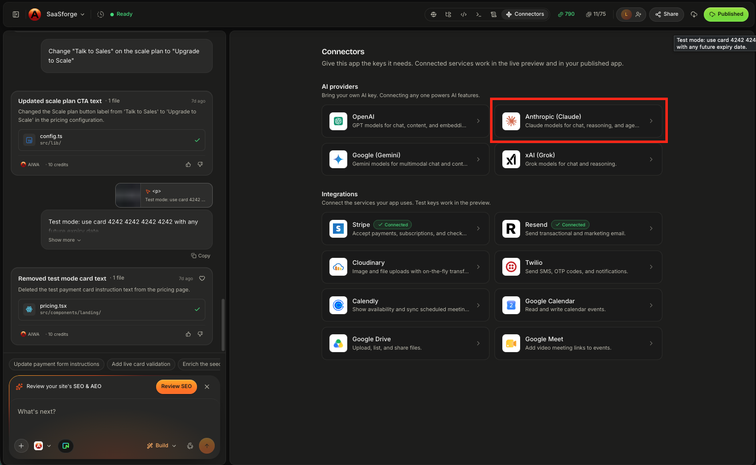Open the terminal icon in toolbar
This screenshot has width=756, height=465.
pos(479,14)
